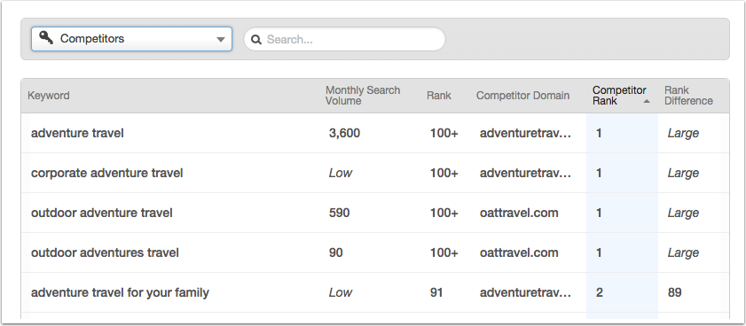Click the 3,600 search volume value
The height and width of the screenshot is (326, 746).
pos(344,133)
